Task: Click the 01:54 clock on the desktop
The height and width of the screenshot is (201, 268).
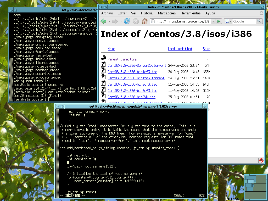Action: tap(233, 199)
